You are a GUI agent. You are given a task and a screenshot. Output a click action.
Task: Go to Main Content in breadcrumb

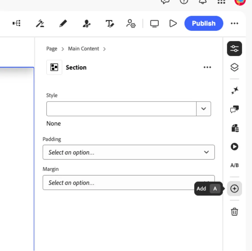(83, 49)
